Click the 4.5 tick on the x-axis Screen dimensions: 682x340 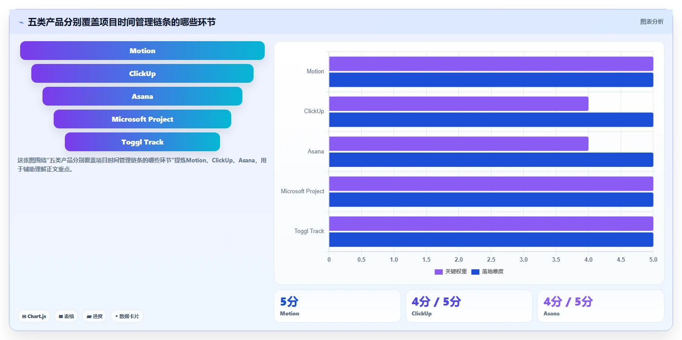[x=621, y=259]
